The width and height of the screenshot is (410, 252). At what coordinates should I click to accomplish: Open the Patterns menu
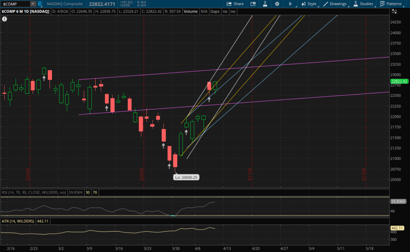point(391,4)
